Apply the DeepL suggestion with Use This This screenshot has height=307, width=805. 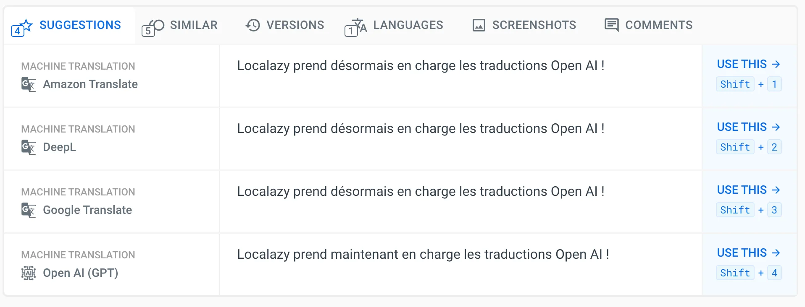tap(748, 127)
